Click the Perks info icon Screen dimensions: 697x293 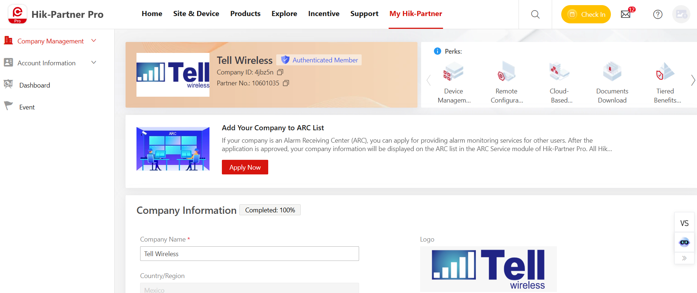[x=438, y=51]
